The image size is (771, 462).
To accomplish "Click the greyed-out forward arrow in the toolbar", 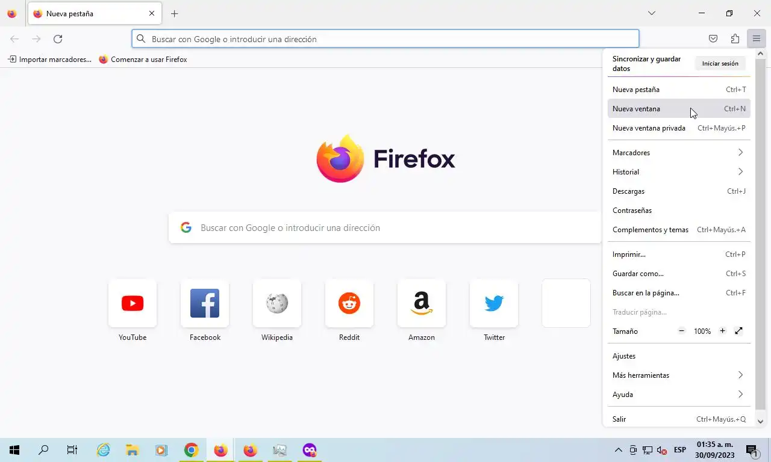I will coord(36,39).
